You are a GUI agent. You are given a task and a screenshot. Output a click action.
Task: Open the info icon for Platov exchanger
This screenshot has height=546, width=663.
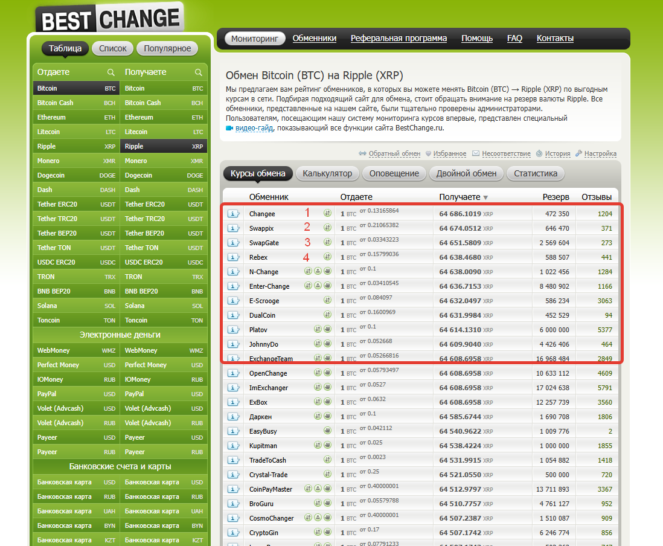pos(234,330)
